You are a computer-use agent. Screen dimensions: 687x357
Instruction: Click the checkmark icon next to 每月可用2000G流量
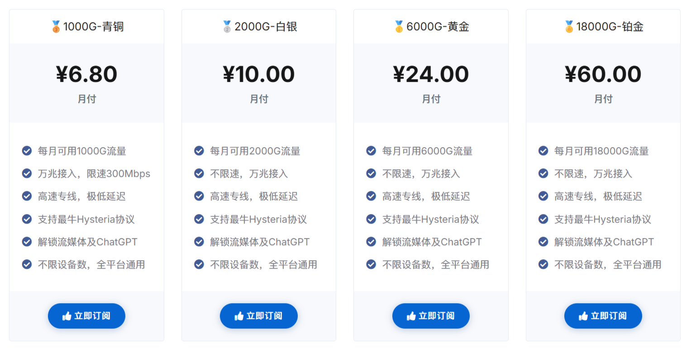tap(199, 151)
